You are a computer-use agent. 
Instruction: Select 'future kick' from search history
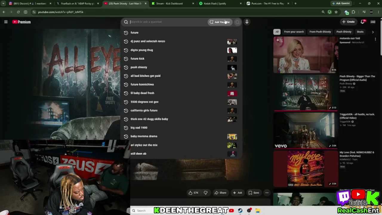tap(181, 59)
